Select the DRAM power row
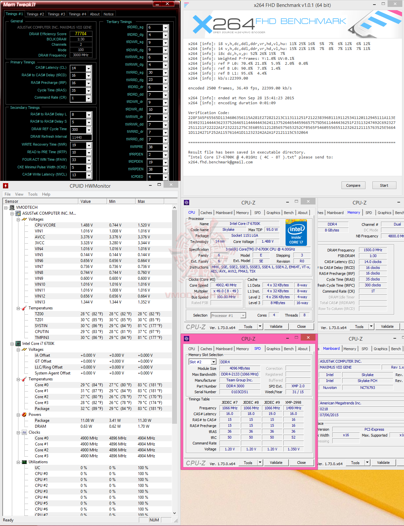This screenshot has height=526, width=404. 87,426
